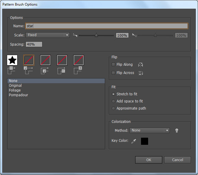Select the Approximate path option
Screen dimensions: 198x175
(x=113, y=108)
